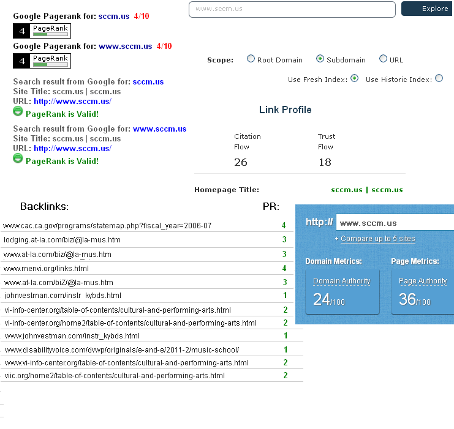This screenshot has height=429, width=454.
Task: Click green smiley icon for www.sccm.us result
Action: 18,159
